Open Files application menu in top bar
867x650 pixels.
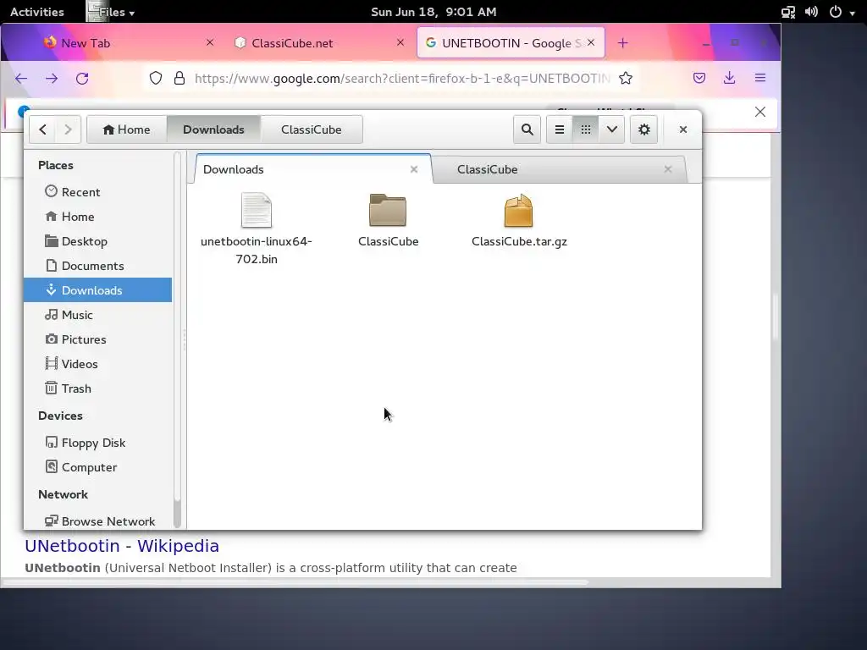coord(113,12)
